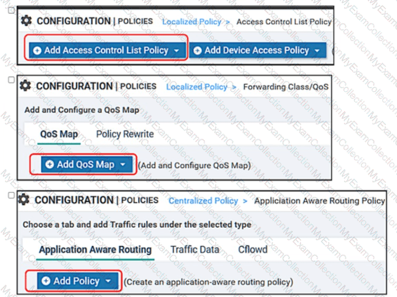Switch to the Traffic Data tab
Viewport: 397px width, 297px height.
195,249
